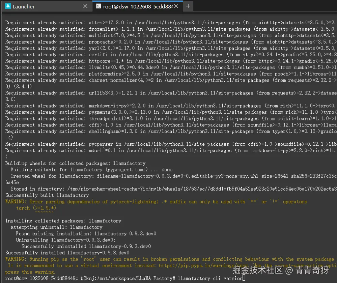Click the frozenlist>=1.1.1 requirement line

click(x=170, y=29)
